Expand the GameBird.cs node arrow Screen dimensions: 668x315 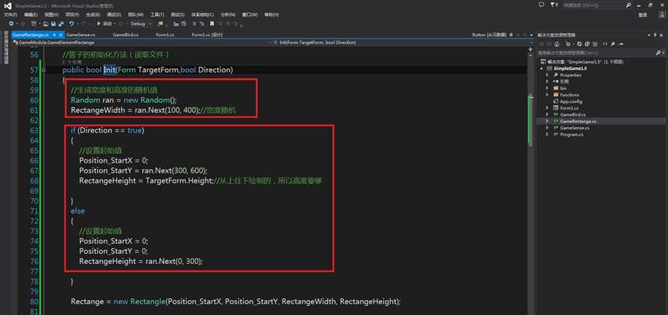[548, 115]
